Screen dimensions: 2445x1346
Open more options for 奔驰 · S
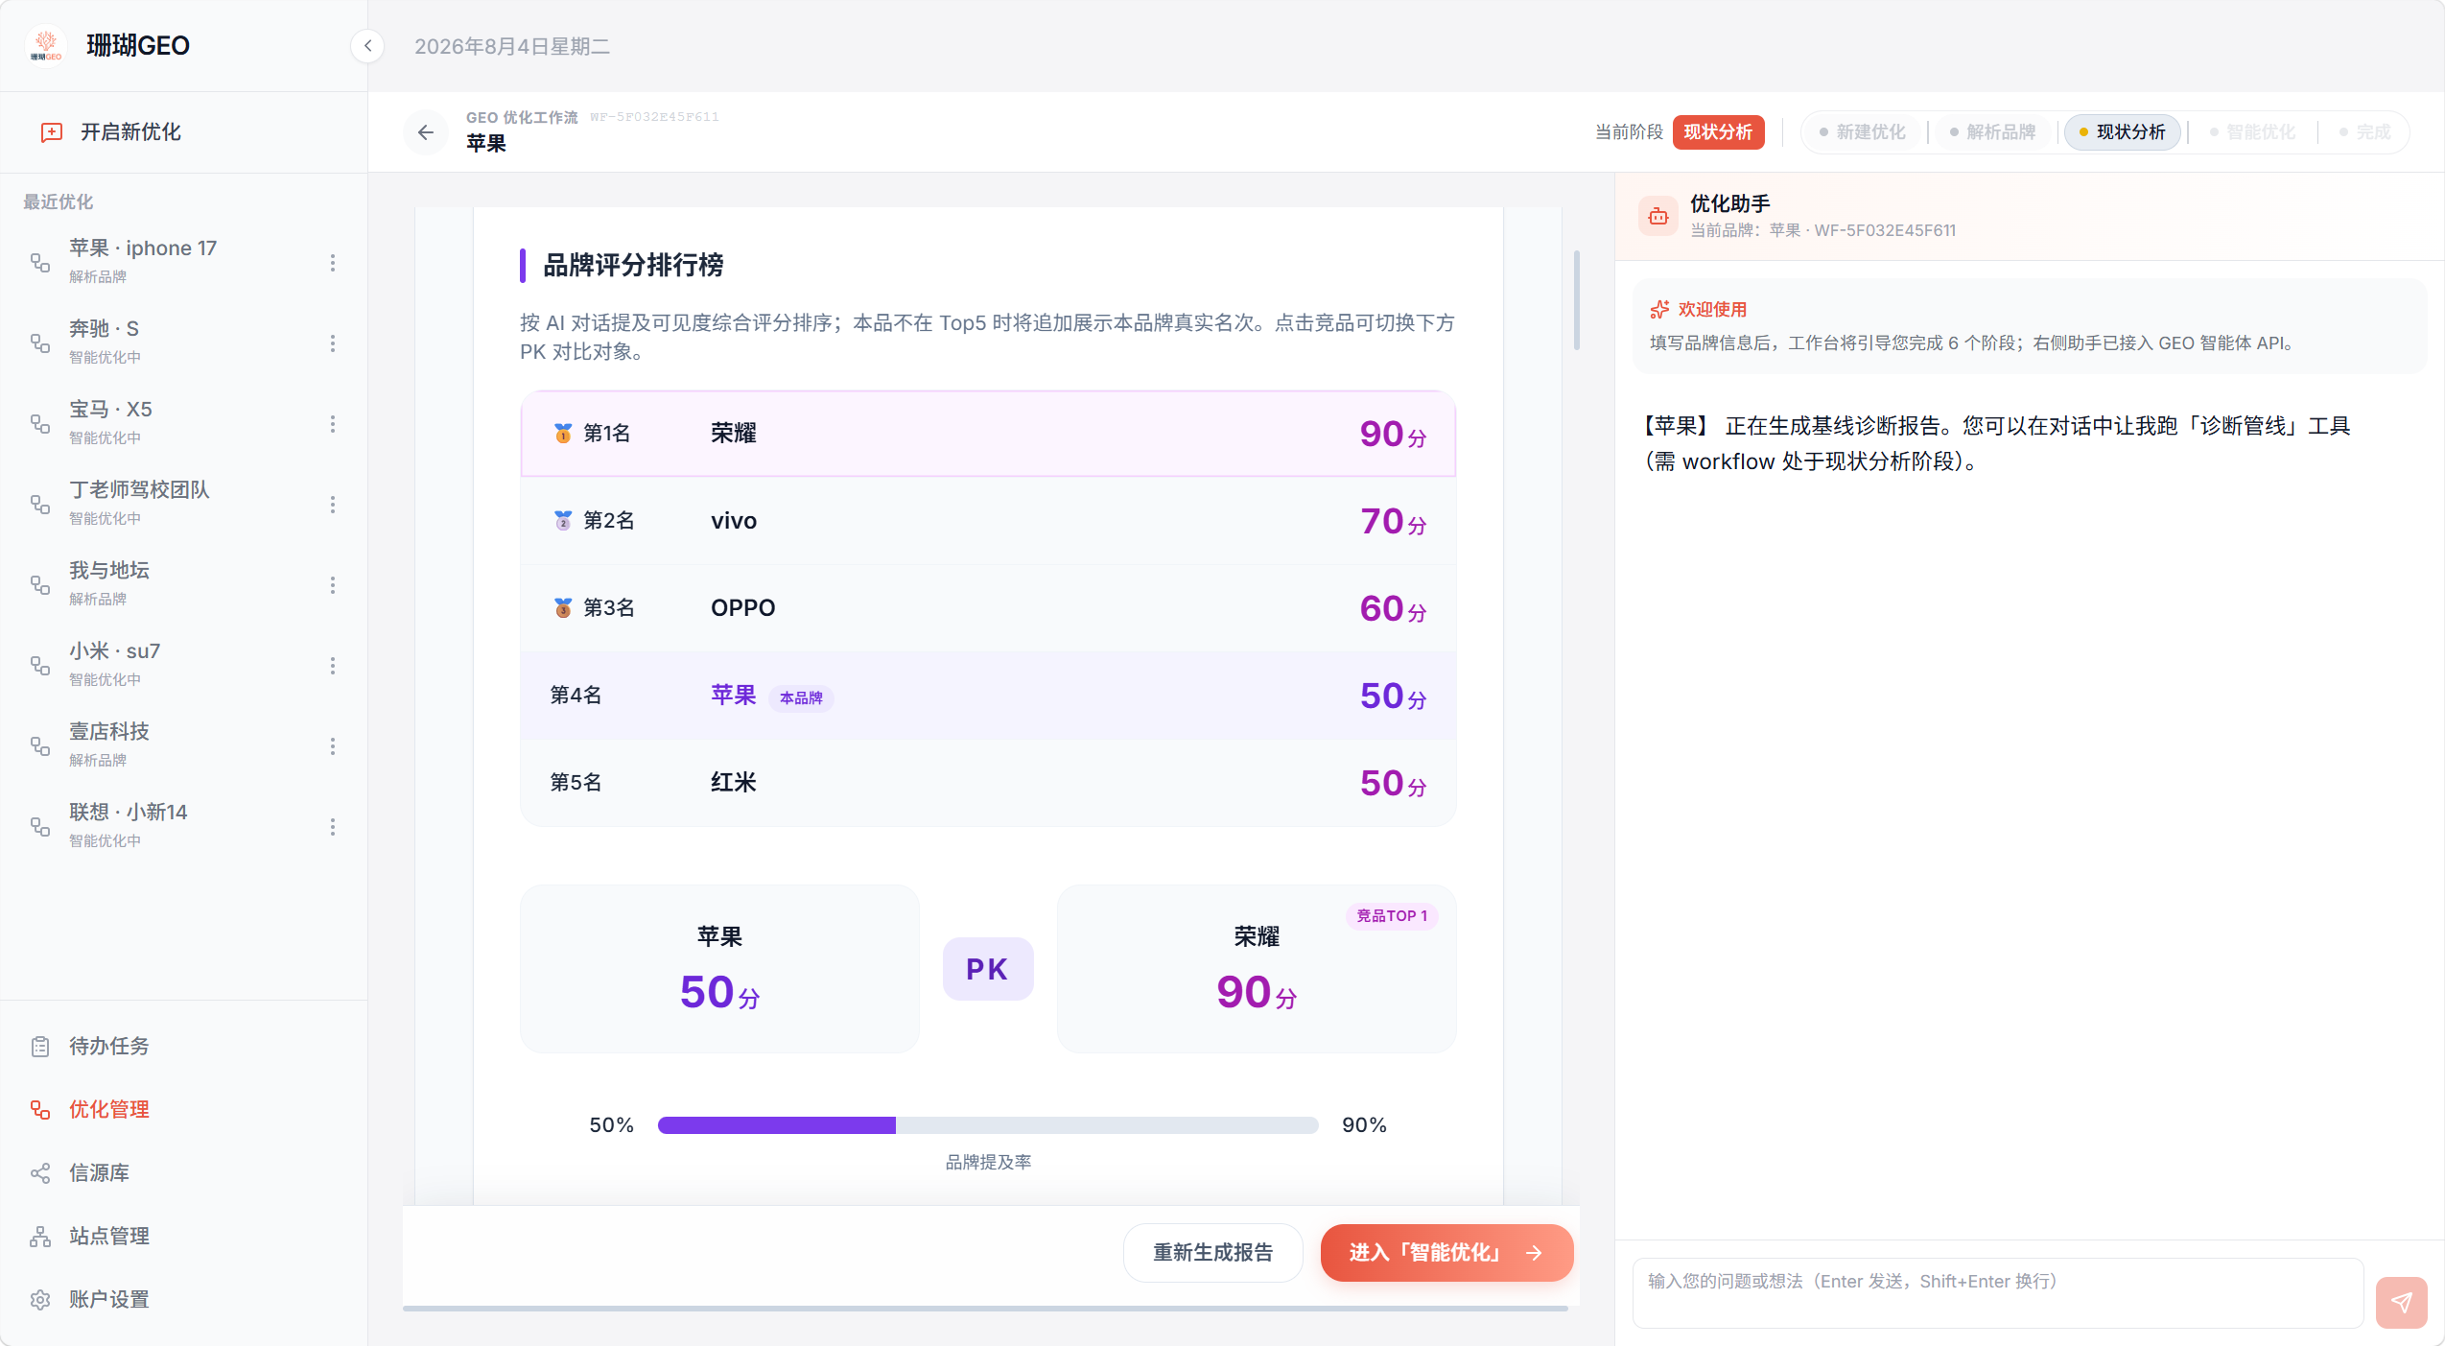coord(333,343)
